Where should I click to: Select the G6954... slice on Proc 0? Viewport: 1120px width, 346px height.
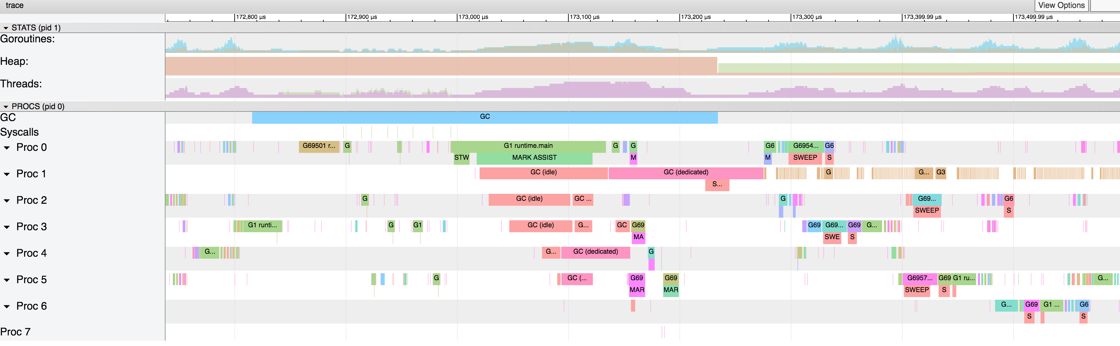pos(806,146)
